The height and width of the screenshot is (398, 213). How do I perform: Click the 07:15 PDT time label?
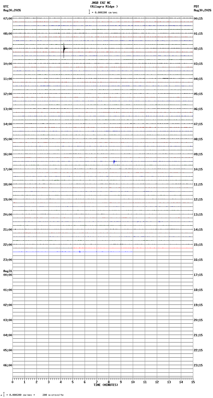point(198,124)
